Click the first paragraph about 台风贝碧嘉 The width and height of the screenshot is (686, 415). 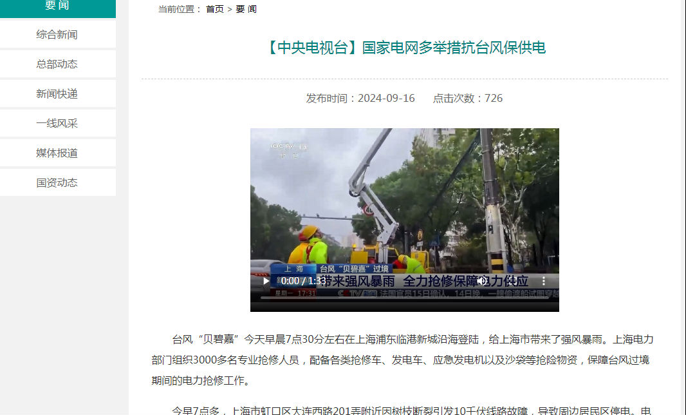(x=402, y=360)
